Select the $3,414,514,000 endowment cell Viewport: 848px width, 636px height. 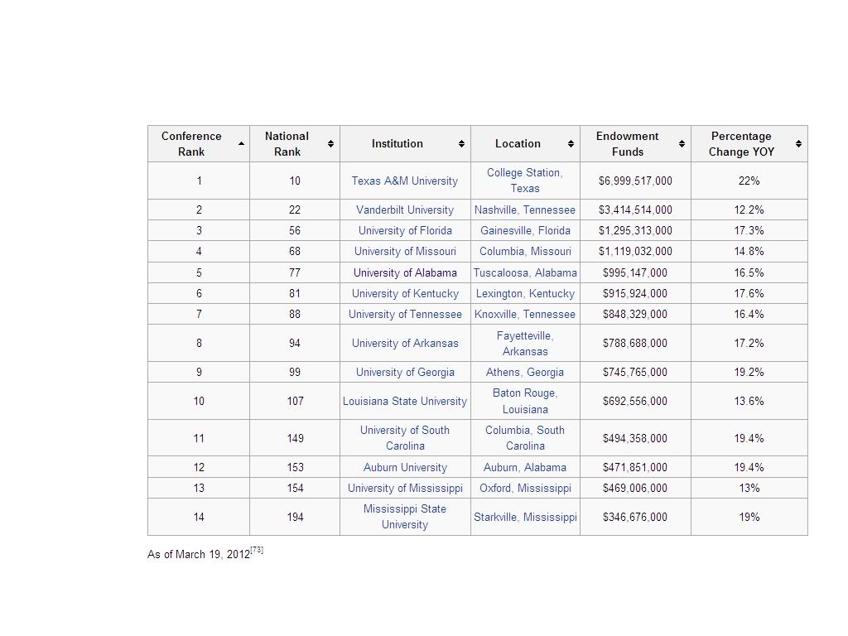point(635,210)
